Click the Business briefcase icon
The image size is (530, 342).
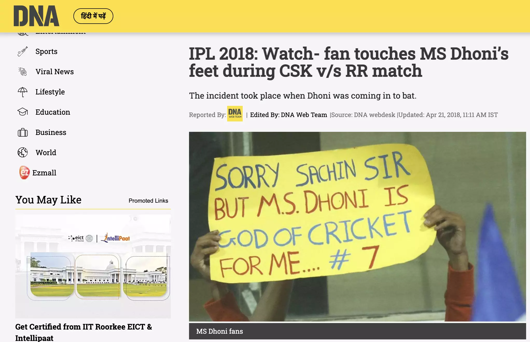pos(23,132)
